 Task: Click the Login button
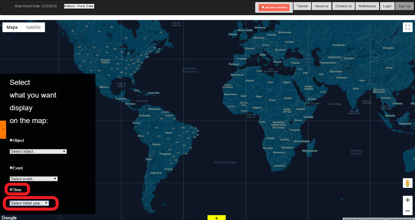(387, 6)
